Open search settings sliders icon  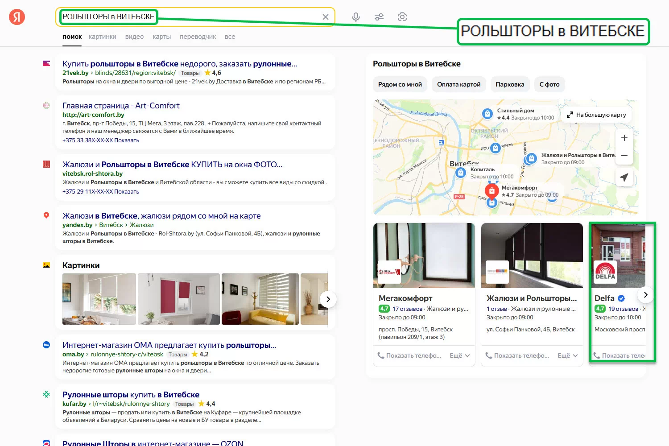379,17
